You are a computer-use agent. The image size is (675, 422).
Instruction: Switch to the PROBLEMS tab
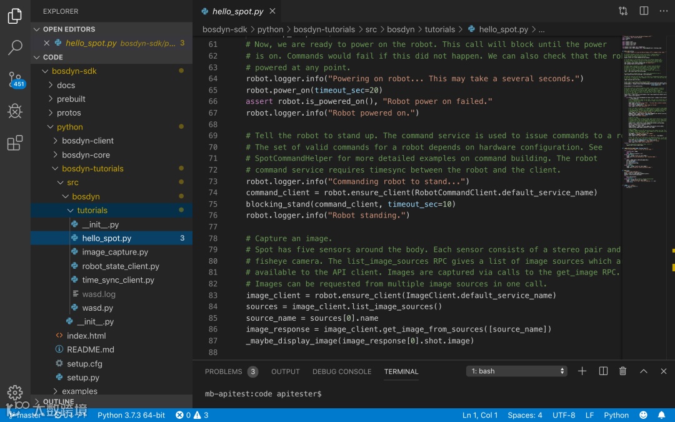tap(223, 371)
